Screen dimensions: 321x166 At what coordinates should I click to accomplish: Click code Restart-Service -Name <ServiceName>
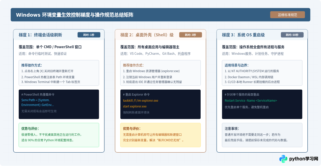click(251, 100)
